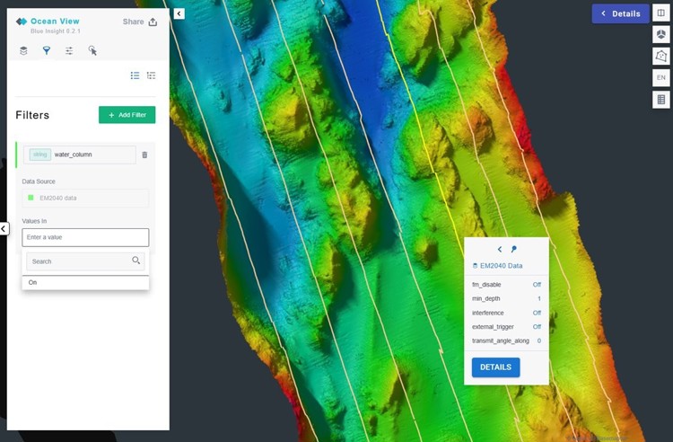Open the EN language menu
Image resolution: width=673 pixels, height=442 pixels.
click(661, 77)
